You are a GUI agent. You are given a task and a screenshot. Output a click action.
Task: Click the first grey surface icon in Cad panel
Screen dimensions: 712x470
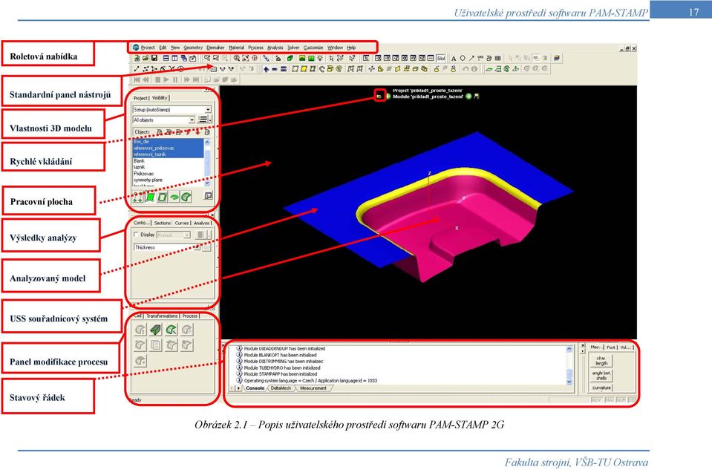[140, 330]
